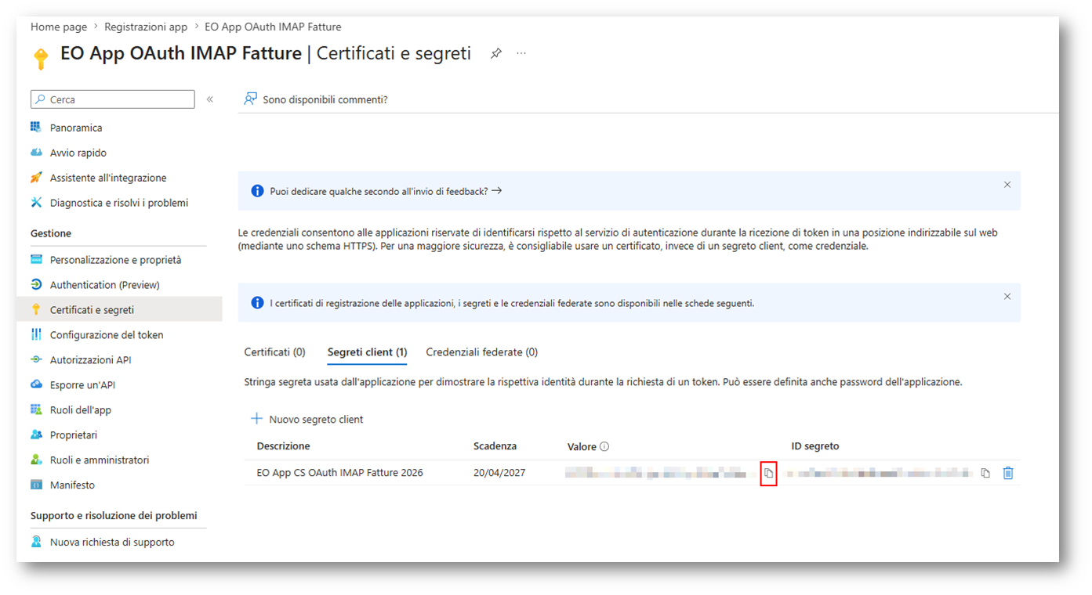Switch to the Certificati (0) tab
The width and height of the screenshot is (1092, 595).
click(274, 352)
